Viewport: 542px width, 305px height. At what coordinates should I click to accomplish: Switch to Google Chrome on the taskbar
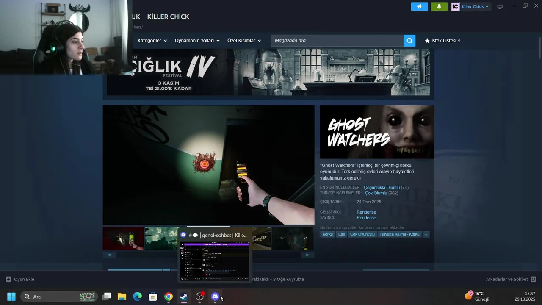pos(169,297)
